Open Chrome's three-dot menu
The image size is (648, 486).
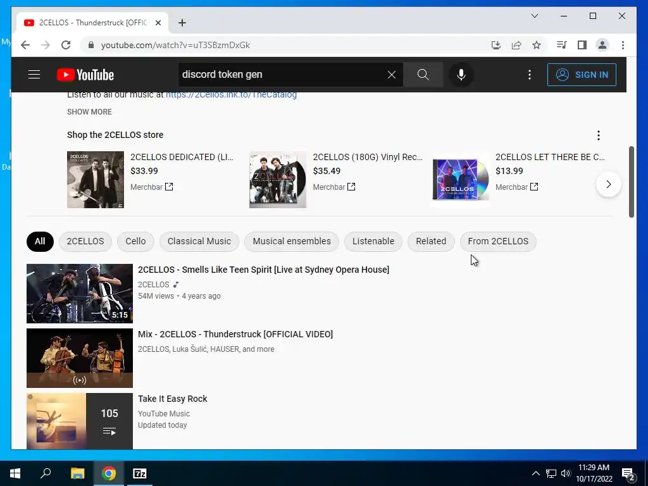623,45
